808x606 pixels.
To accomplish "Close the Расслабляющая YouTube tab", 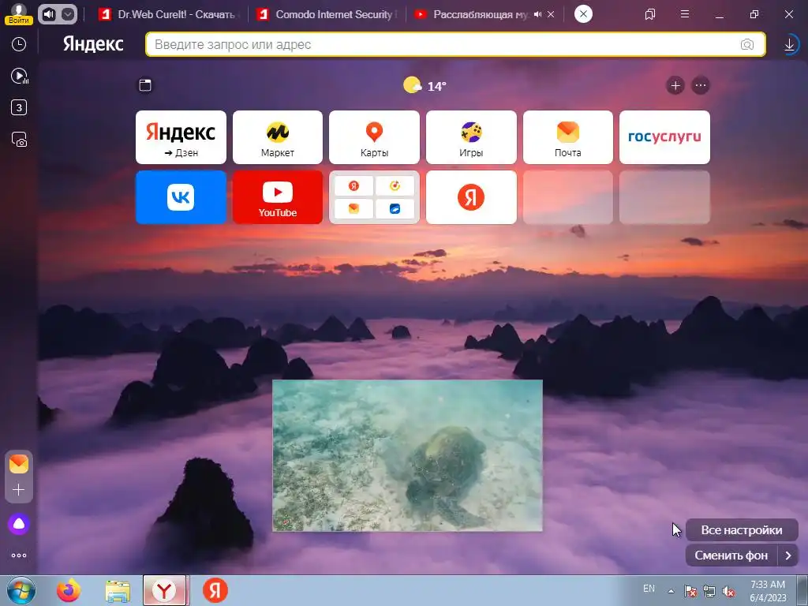I will tap(551, 14).
